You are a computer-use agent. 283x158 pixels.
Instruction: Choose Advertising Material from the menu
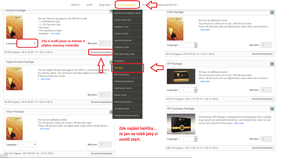point(127,81)
